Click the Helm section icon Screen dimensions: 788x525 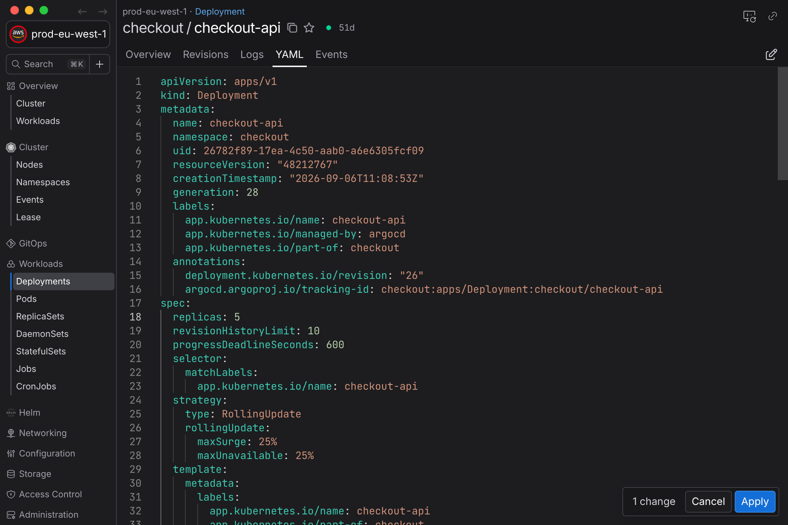point(11,413)
